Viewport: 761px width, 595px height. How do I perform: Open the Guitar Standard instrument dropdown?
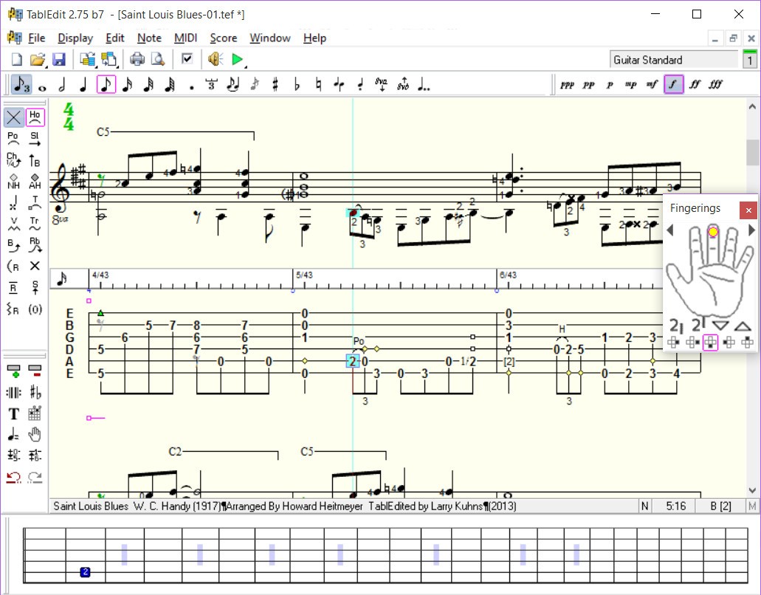[674, 60]
